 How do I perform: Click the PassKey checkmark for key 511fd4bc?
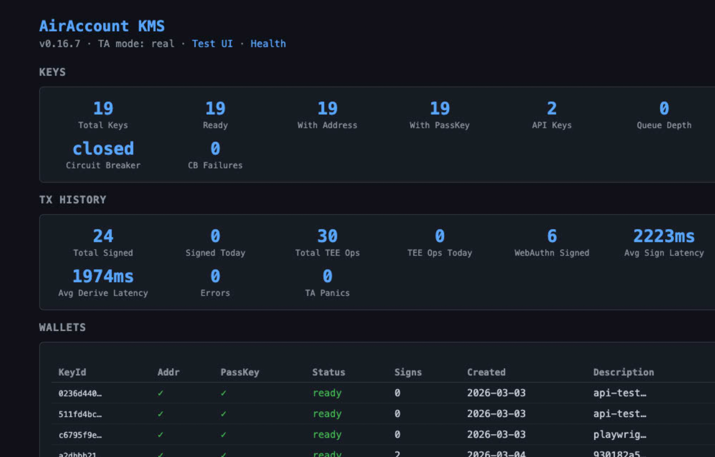pyautogui.click(x=223, y=414)
